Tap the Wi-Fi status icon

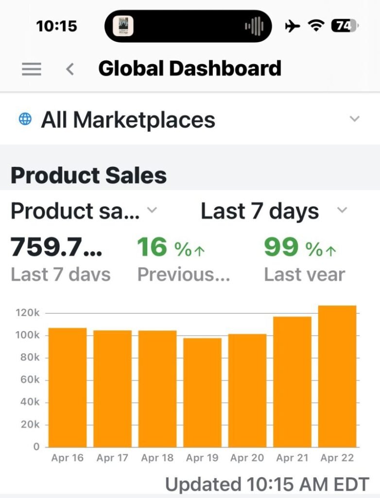pyautogui.click(x=317, y=26)
